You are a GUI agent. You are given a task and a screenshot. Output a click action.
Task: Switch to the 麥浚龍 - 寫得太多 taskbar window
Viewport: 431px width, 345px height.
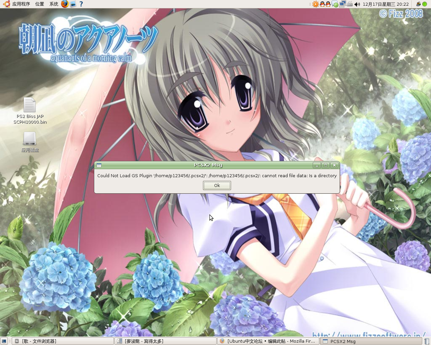pyautogui.click(x=165, y=341)
